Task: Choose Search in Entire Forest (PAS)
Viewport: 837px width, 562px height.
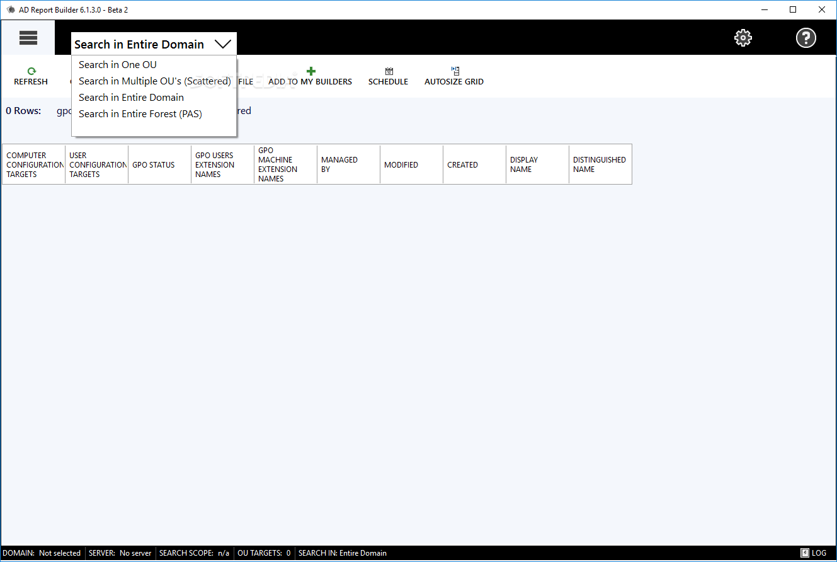Action: (x=140, y=113)
